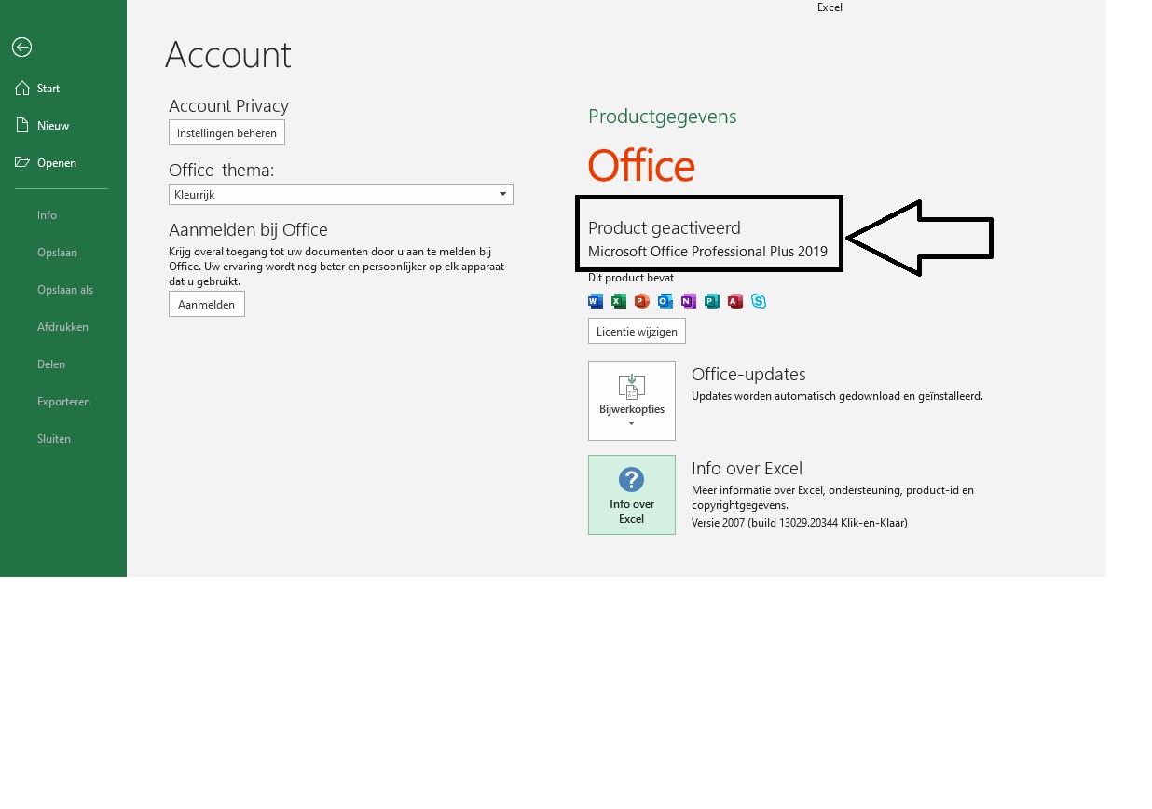The height and width of the screenshot is (809, 1152).
Task: Click the OneNote app icon
Action: (x=689, y=301)
